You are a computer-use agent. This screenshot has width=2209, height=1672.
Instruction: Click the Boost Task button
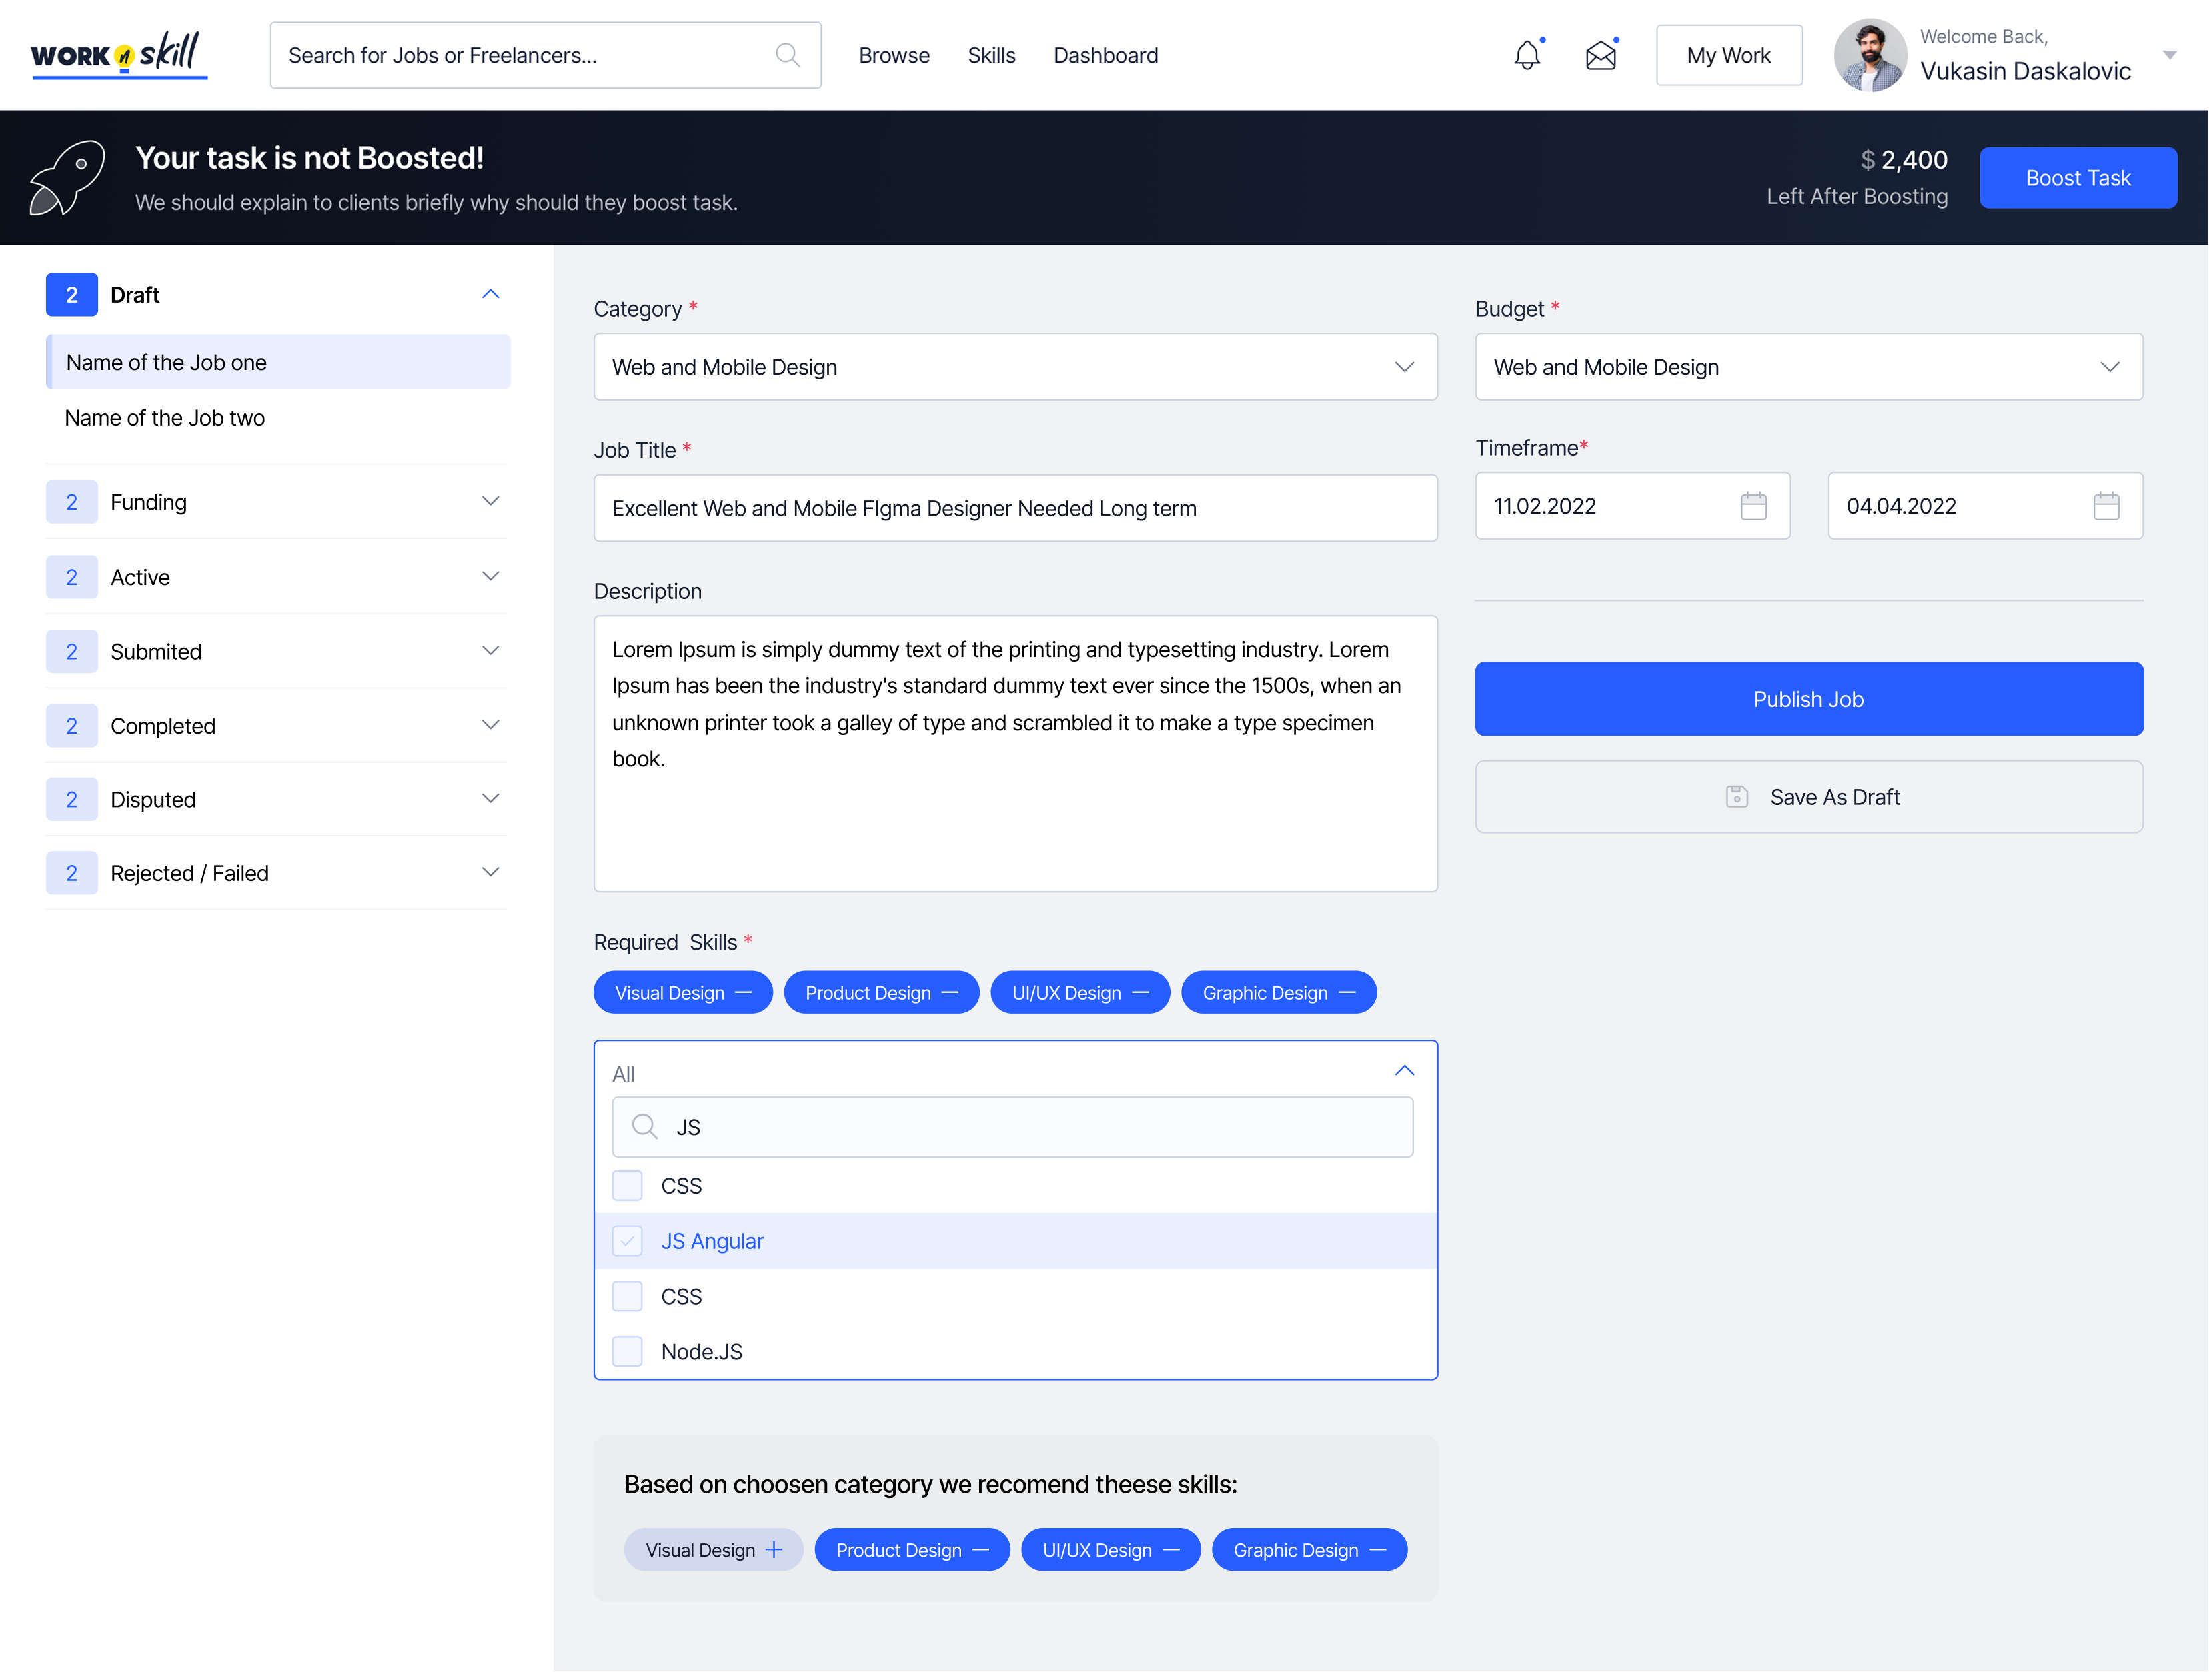2078,178
